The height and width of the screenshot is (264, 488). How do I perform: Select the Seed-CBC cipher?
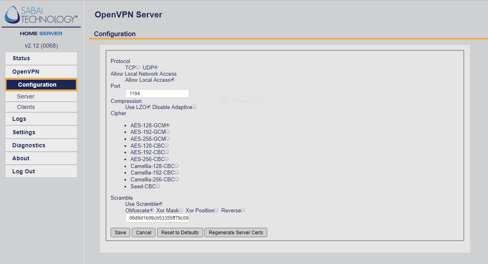click(158, 186)
